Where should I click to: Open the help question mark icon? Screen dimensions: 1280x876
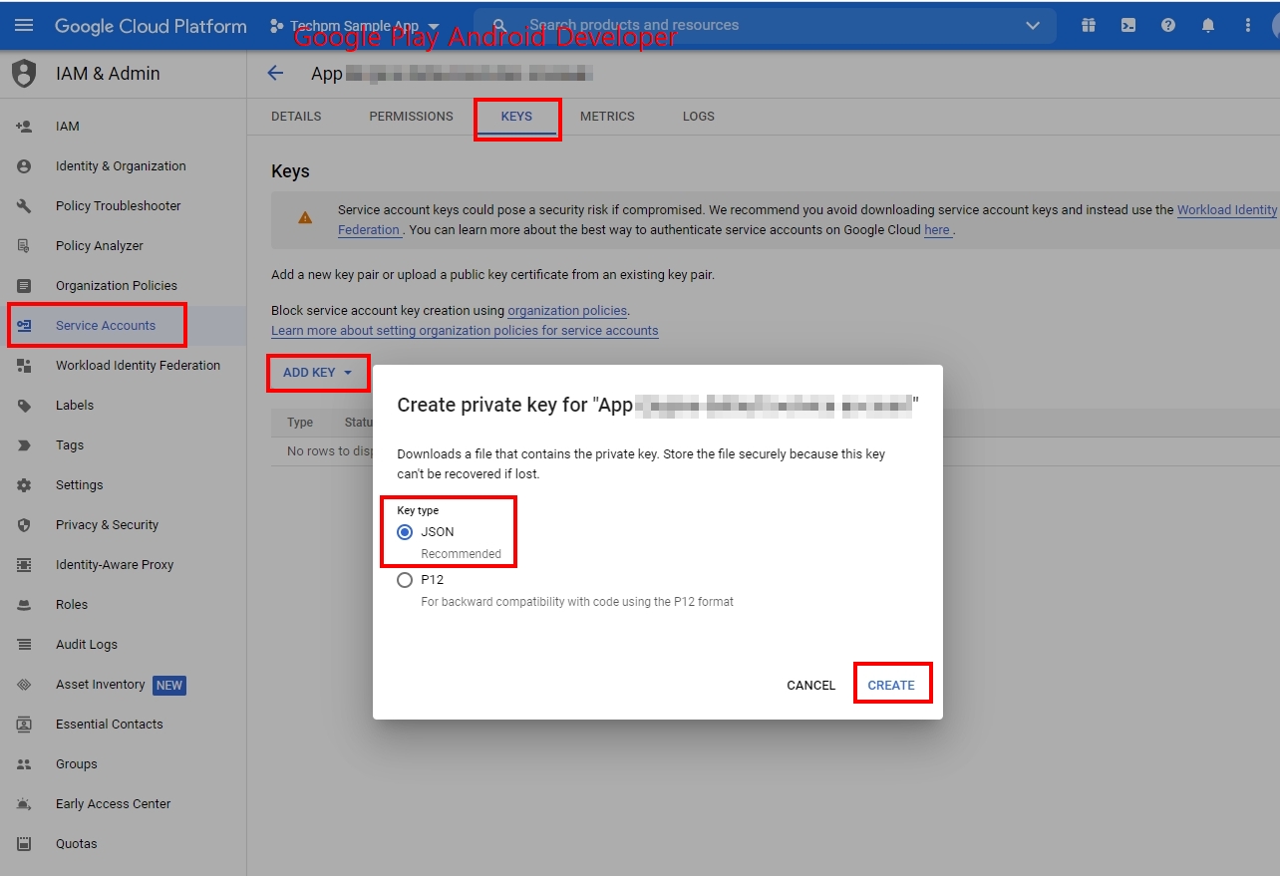point(1168,26)
